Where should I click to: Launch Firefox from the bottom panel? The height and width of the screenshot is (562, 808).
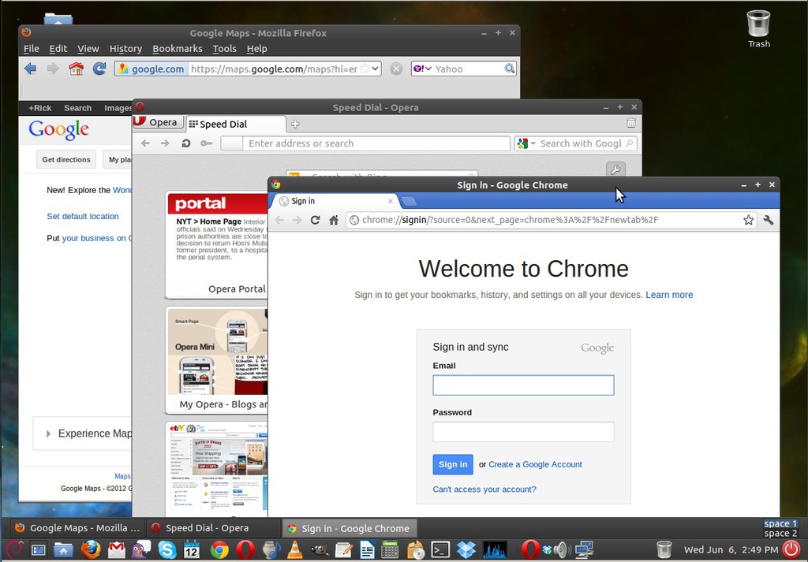[90, 549]
